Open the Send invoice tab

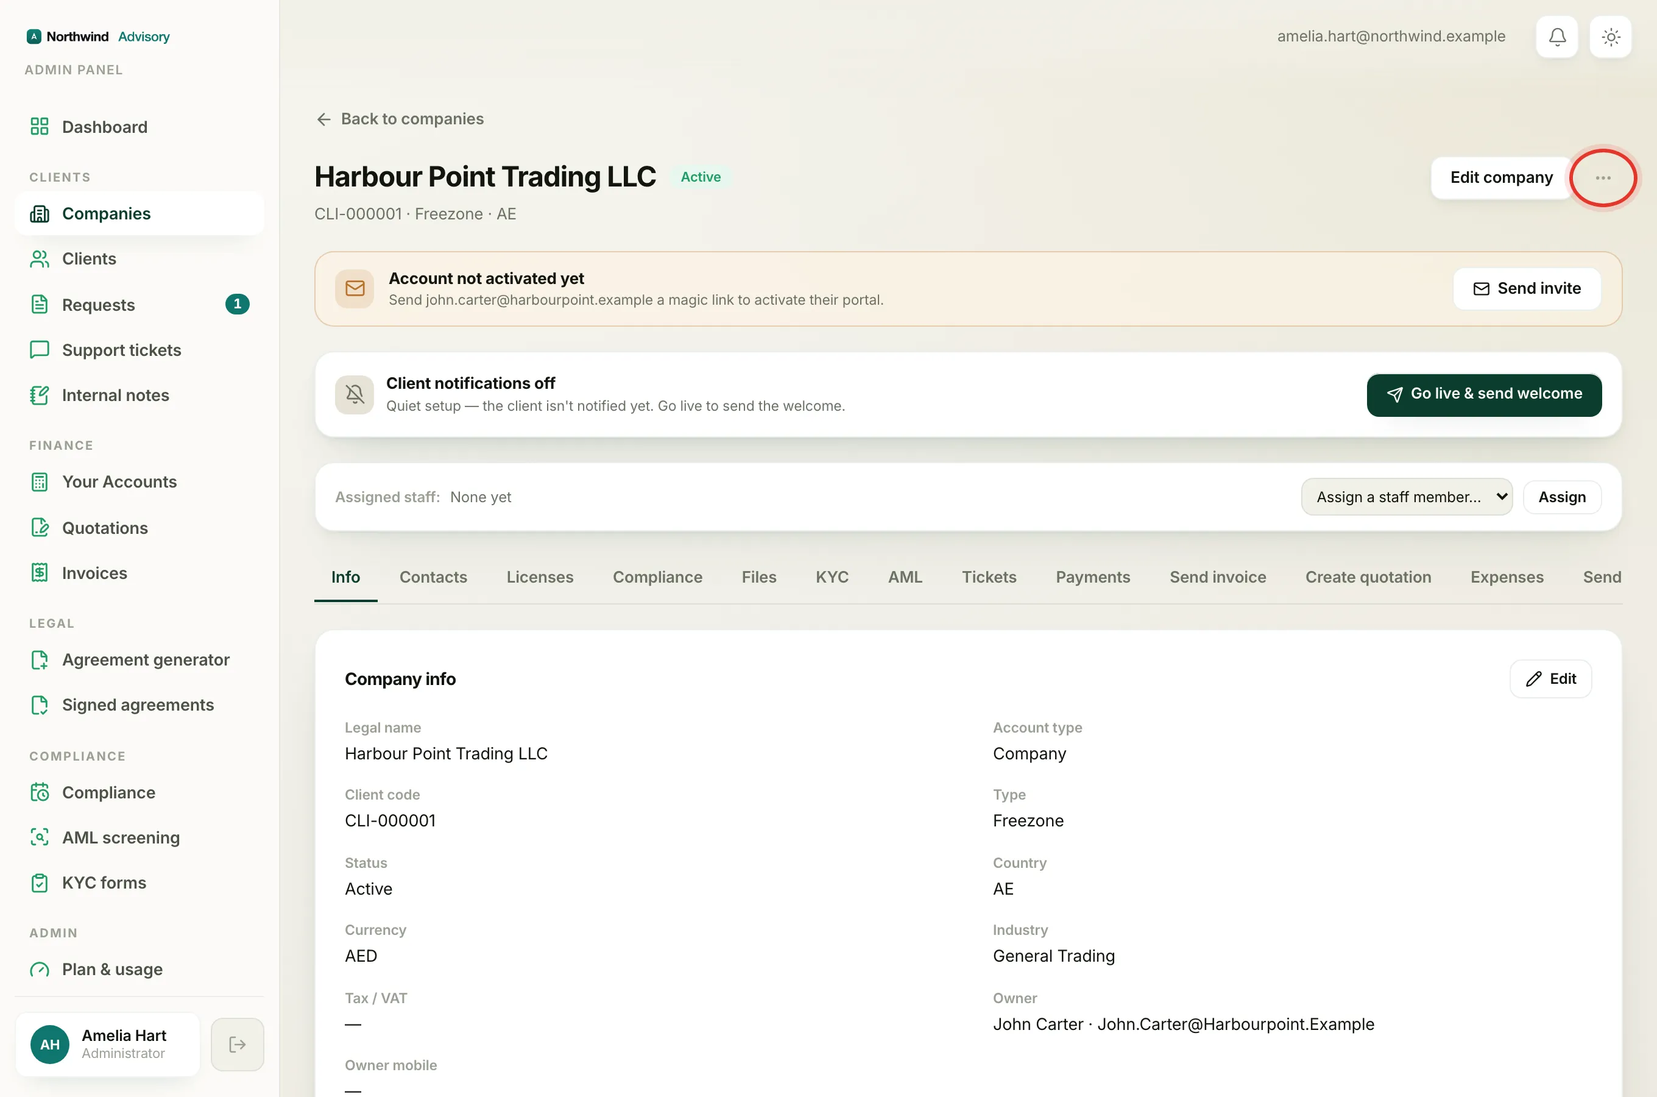click(x=1217, y=577)
